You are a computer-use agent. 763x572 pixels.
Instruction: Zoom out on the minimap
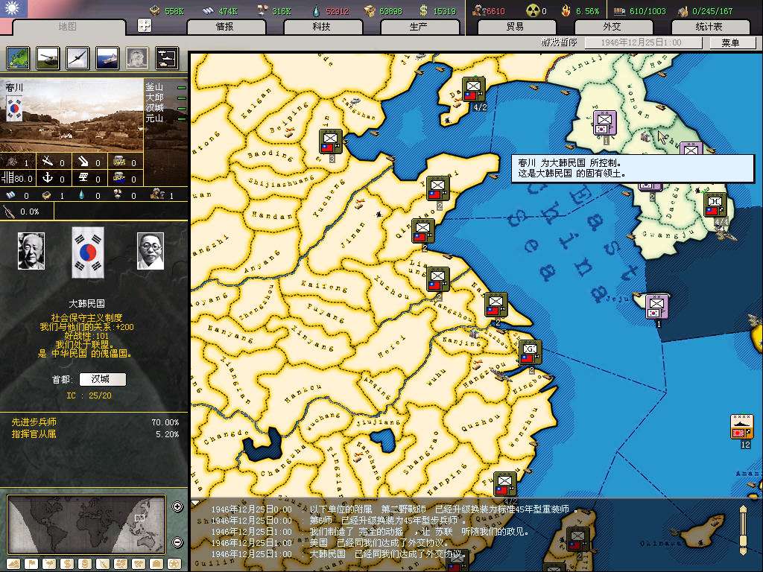pyautogui.click(x=177, y=542)
